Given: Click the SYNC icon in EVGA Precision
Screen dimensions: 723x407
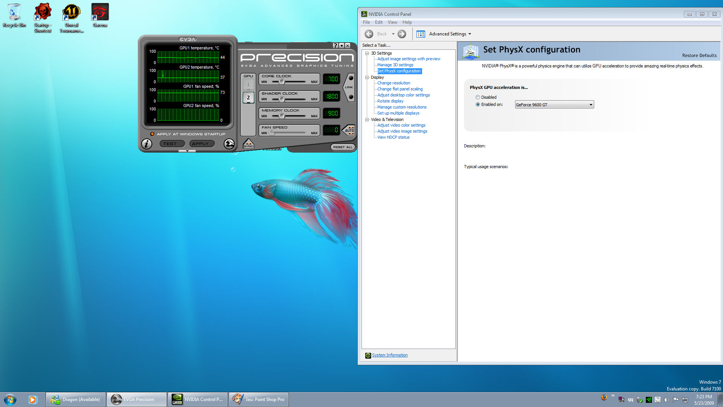Looking at the screenshot, I should pyautogui.click(x=249, y=144).
